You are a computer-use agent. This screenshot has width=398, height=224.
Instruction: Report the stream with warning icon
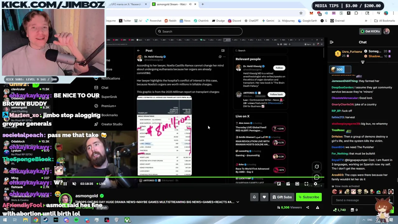pyautogui.click(x=317, y=208)
